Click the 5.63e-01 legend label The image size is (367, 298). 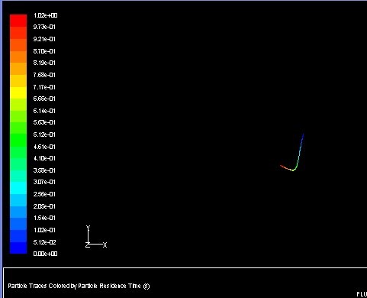pyautogui.click(x=44, y=122)
